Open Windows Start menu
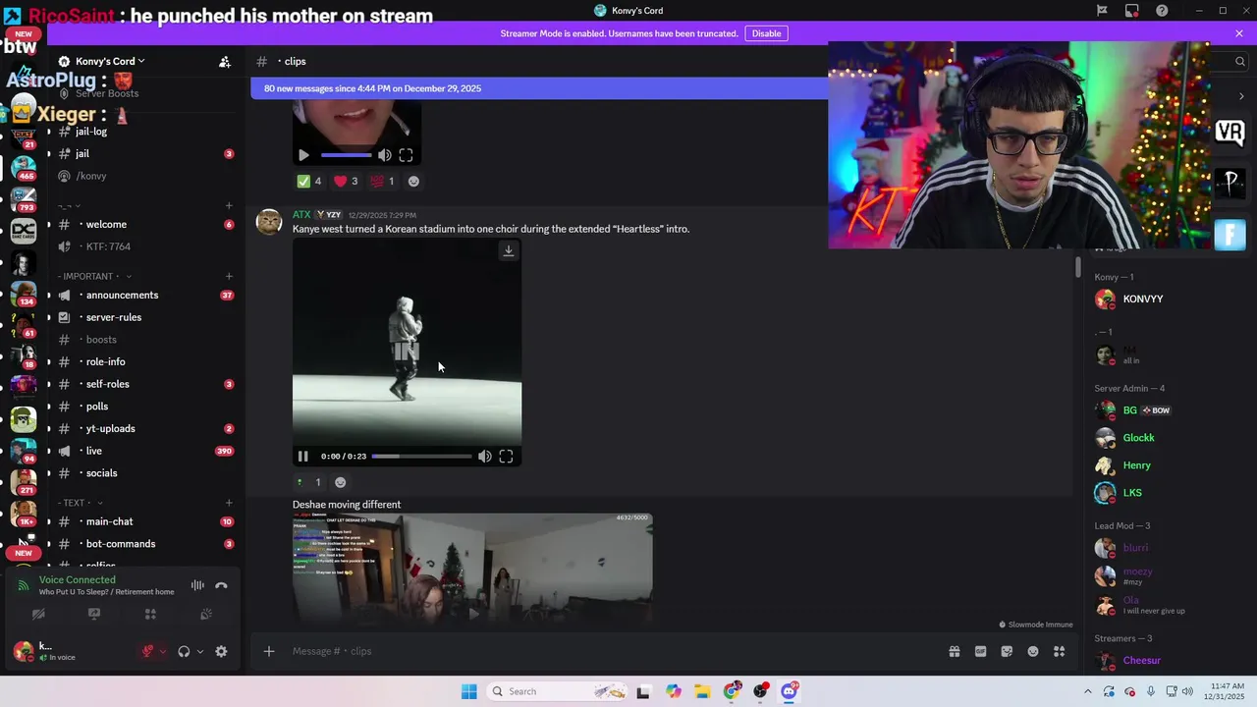This screenshot has height=707, width=1257. coord(469,691)
